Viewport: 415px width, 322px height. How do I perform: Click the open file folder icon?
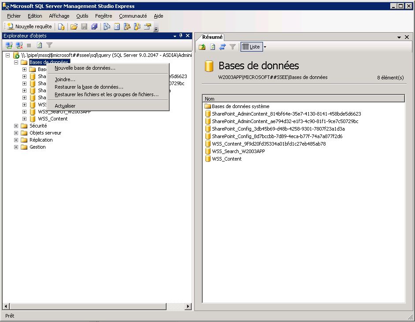[74, 26]
